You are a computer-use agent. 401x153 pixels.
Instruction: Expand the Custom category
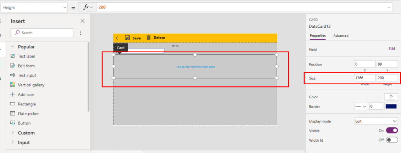(x=12, y=133)
